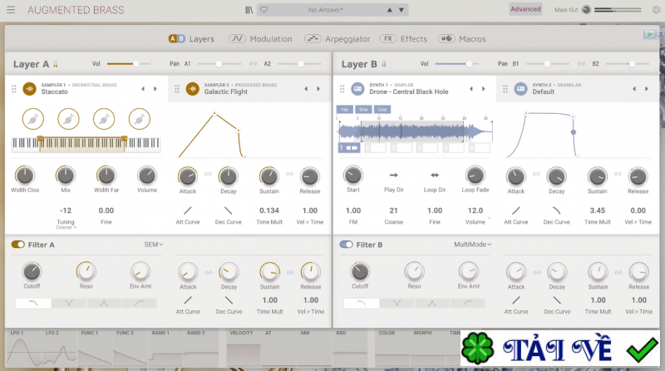Screen dimensions: 665x371
Task: Open Filter A SEM type dropdown
Action: point(154,245)
